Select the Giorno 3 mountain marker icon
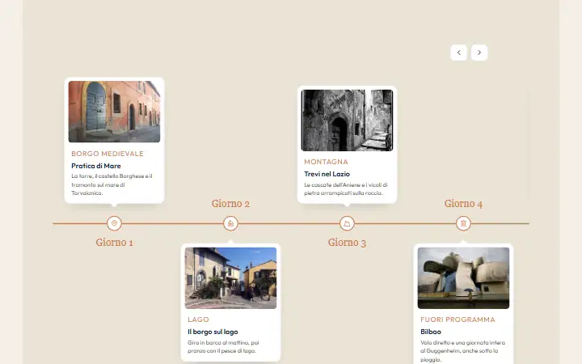The height and width of the screenshot is (364, 582). 347,223
